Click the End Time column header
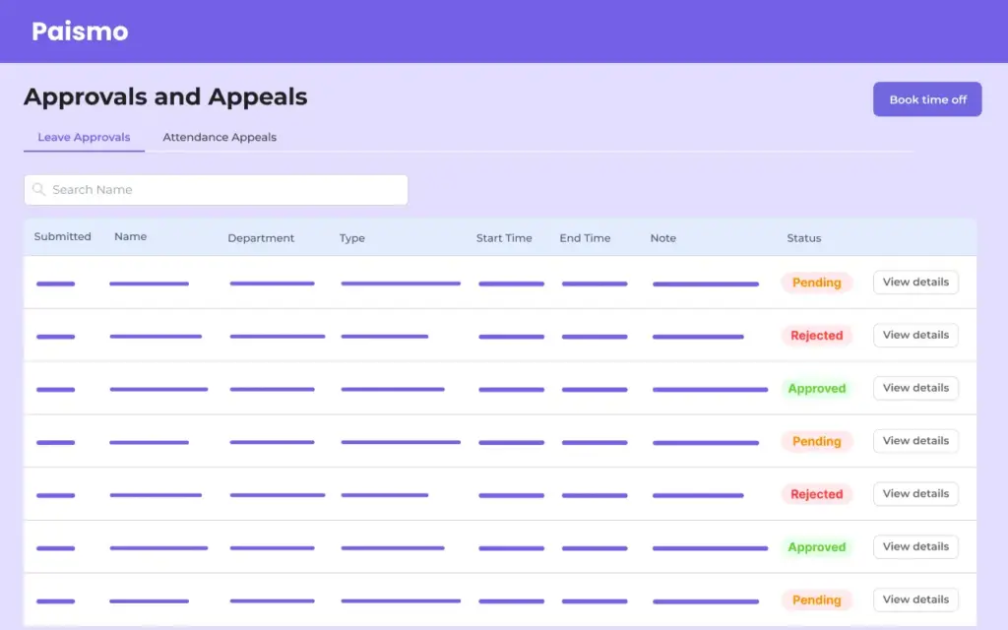The height and width of the screenshot is (630, 1008). [585, 237]
